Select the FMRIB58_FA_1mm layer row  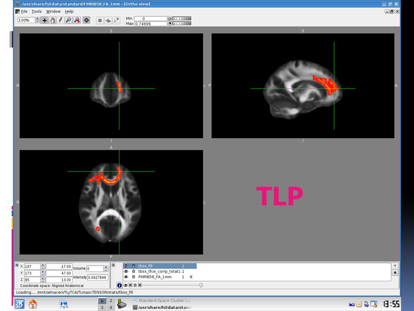160,277
